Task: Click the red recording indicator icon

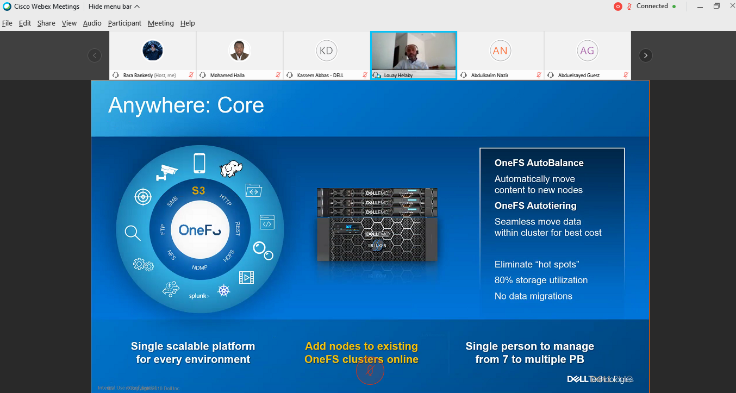Action: 618,7
